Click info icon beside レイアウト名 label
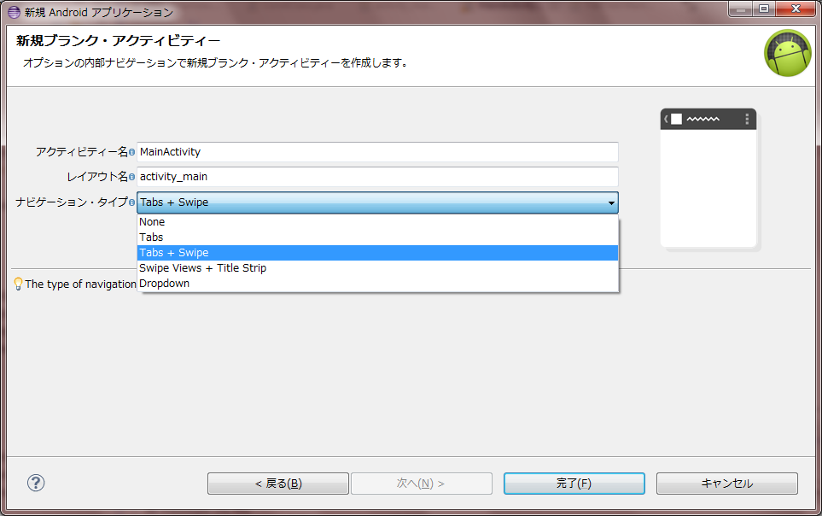The image size is (822, 516). point(131,177)
